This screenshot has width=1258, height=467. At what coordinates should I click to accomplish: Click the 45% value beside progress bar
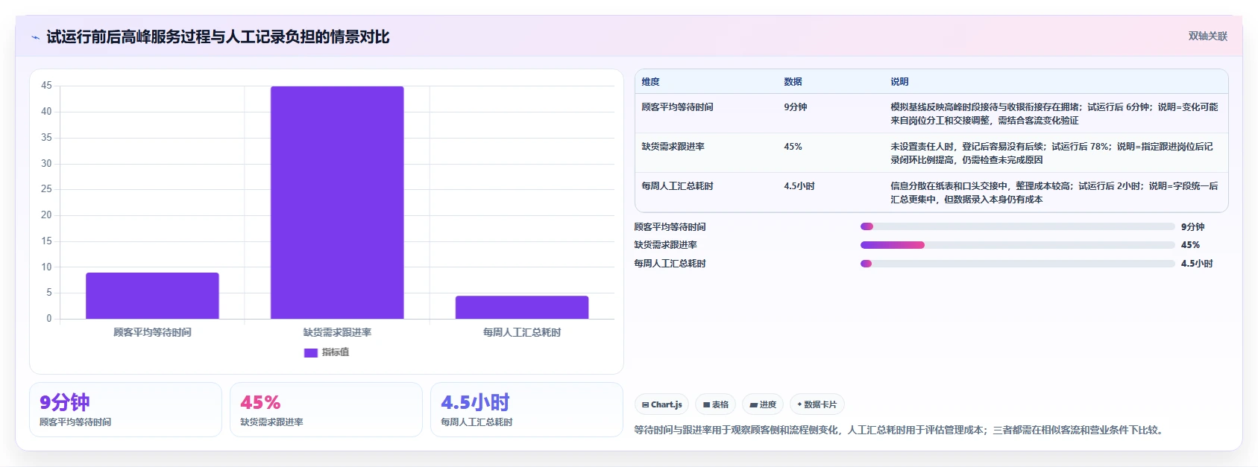(1190, 245)
